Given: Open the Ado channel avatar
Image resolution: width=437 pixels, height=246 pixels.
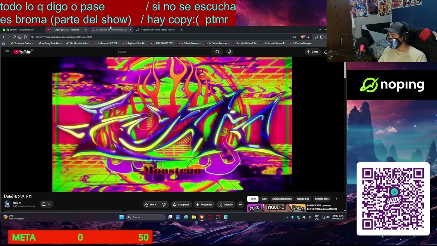Looking at the screenshot, I should 7,204.
